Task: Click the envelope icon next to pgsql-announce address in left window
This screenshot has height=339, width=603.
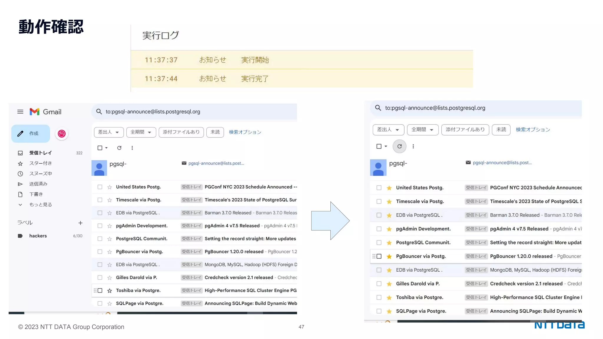Action: tap(184, 163)
